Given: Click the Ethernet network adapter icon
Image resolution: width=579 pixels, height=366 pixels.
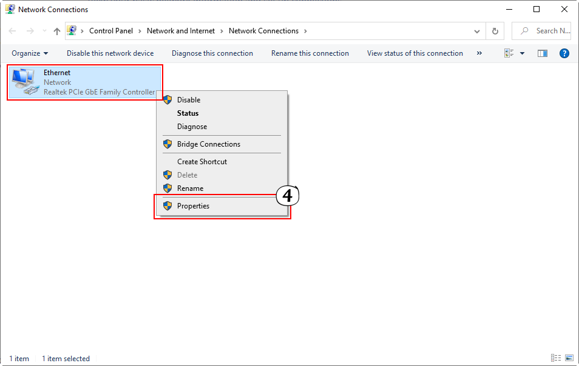Looking at the screenshot, I should pos(24,82).
